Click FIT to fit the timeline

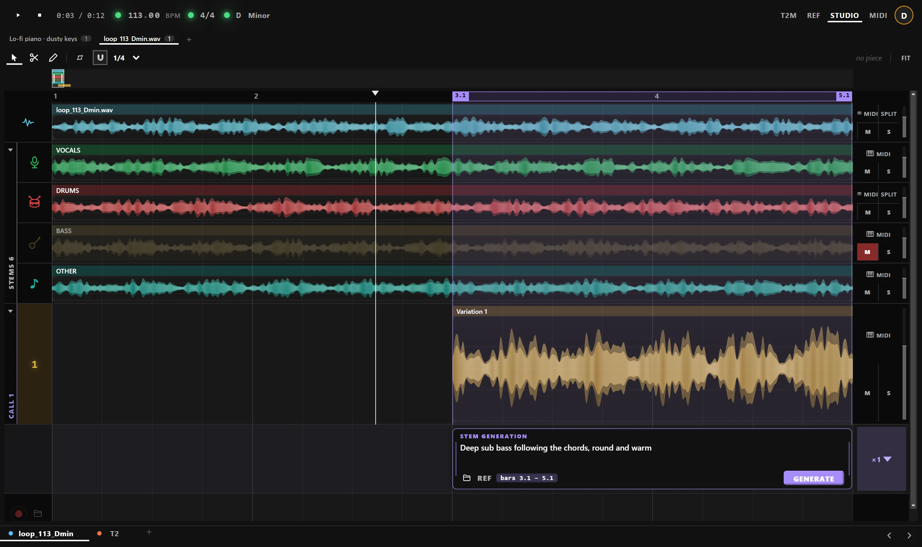[x=905, y=58]
